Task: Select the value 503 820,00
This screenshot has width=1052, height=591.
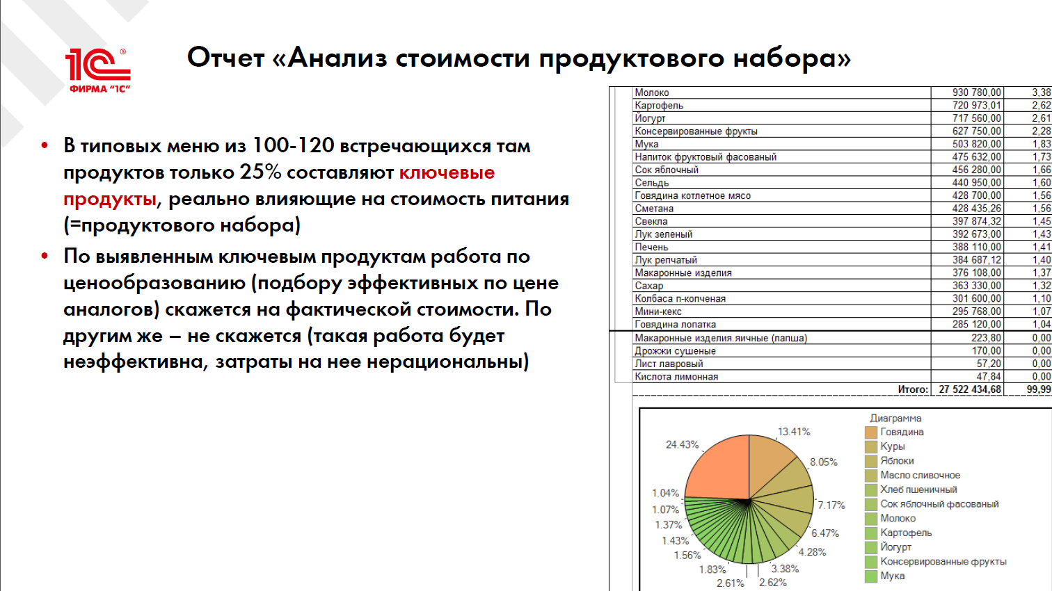Action: (x=977, y=144)
